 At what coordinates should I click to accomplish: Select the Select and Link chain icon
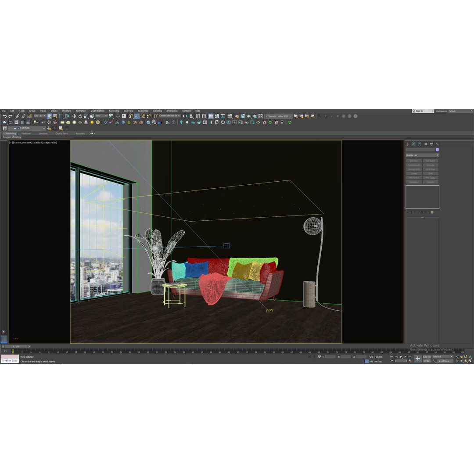click(x=18, y=116)
